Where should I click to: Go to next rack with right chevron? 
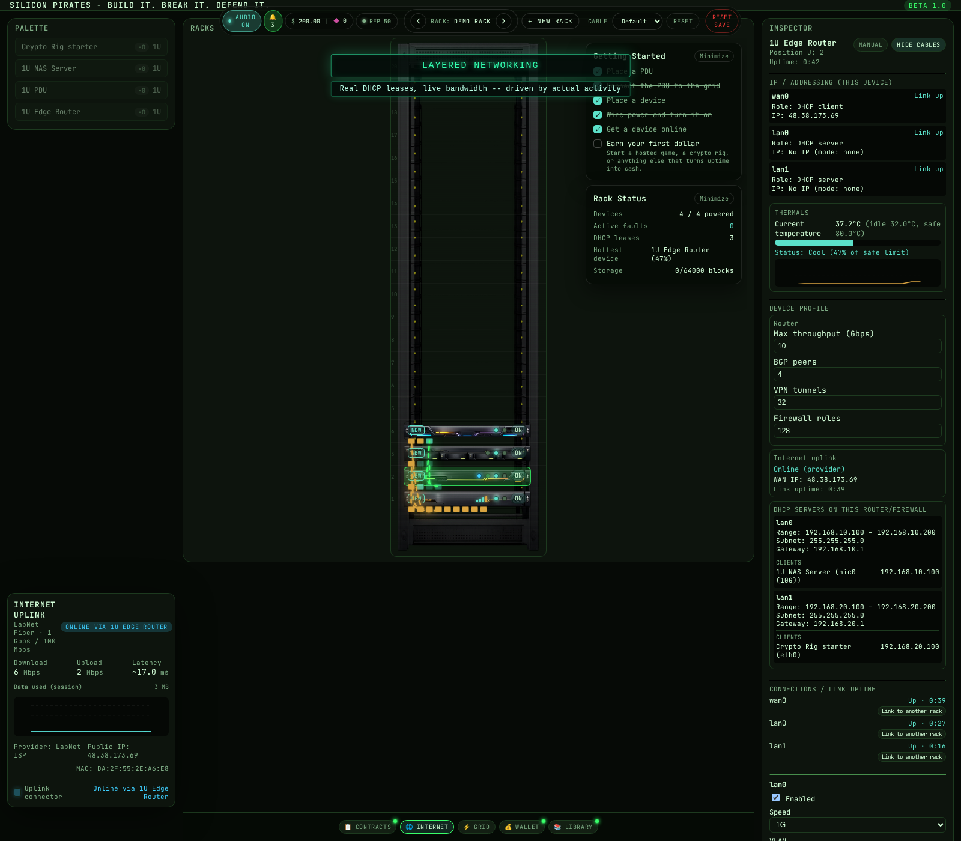click(503, 21)
